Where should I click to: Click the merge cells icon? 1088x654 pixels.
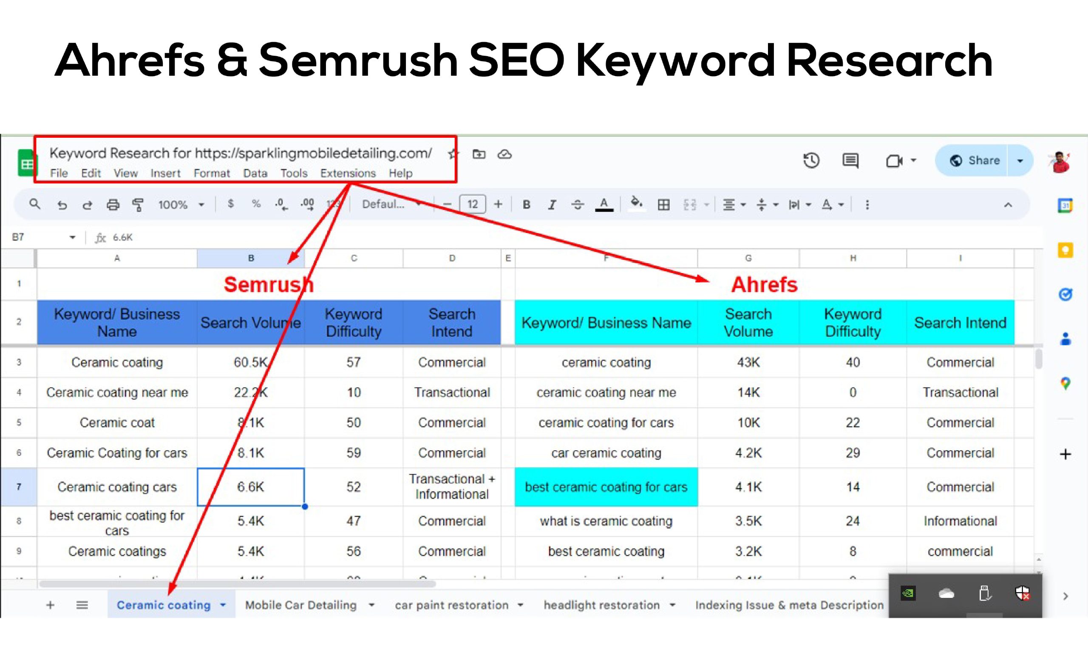[690, 205]
